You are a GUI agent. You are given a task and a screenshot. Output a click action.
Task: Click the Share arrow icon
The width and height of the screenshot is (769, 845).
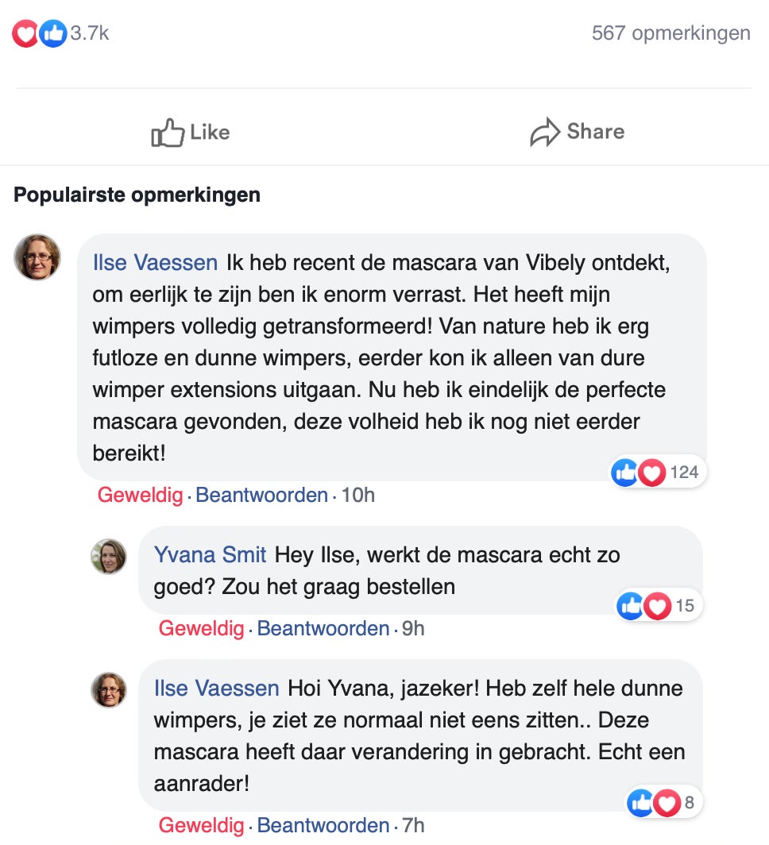(x=545, y=132)
